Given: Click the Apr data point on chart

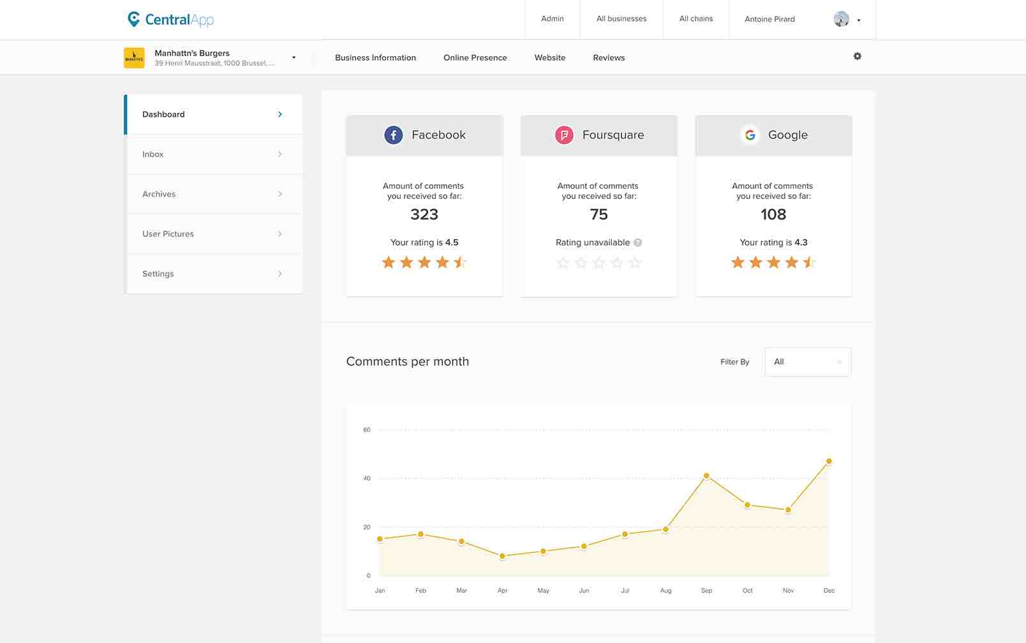Looking at the screenshot, I should tap(503, 556).
